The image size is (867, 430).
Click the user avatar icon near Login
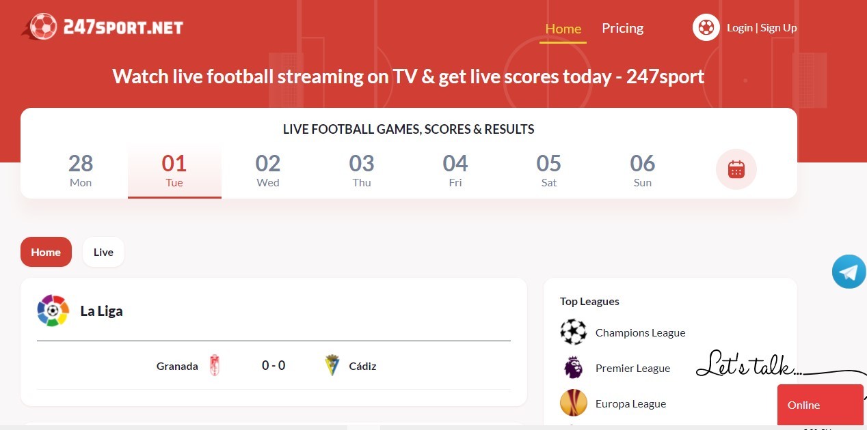(706, 27)
